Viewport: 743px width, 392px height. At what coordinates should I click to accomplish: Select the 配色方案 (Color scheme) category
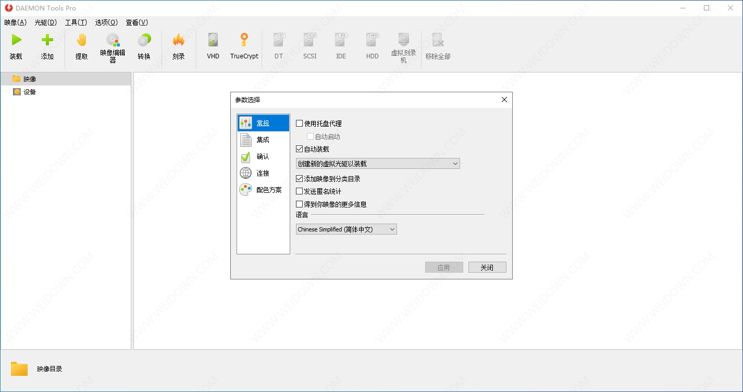[263, 190]
